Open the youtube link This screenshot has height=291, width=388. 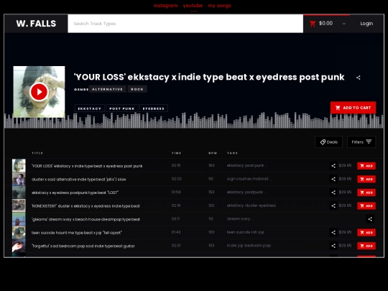pyautogui.click(x=193, y=6)
